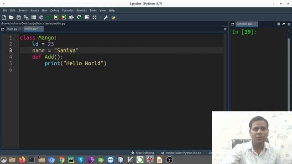Screen dimensions: 292x164
Task: Toggle fullscreen mode icon
Action: coord(94,17)
